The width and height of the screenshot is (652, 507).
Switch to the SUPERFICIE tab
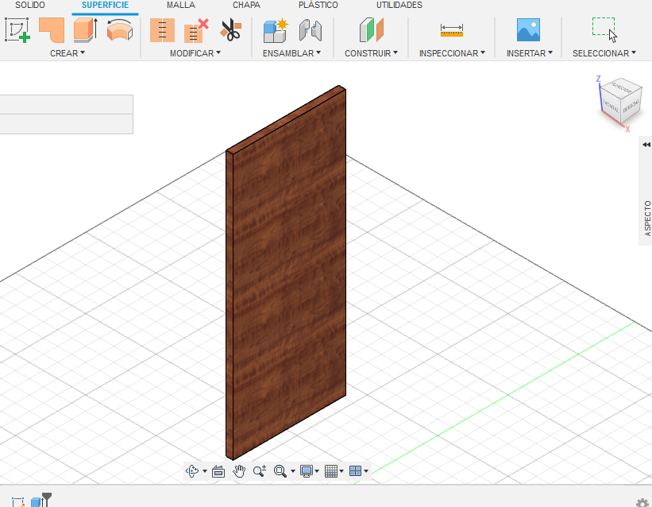click(105, 5)
